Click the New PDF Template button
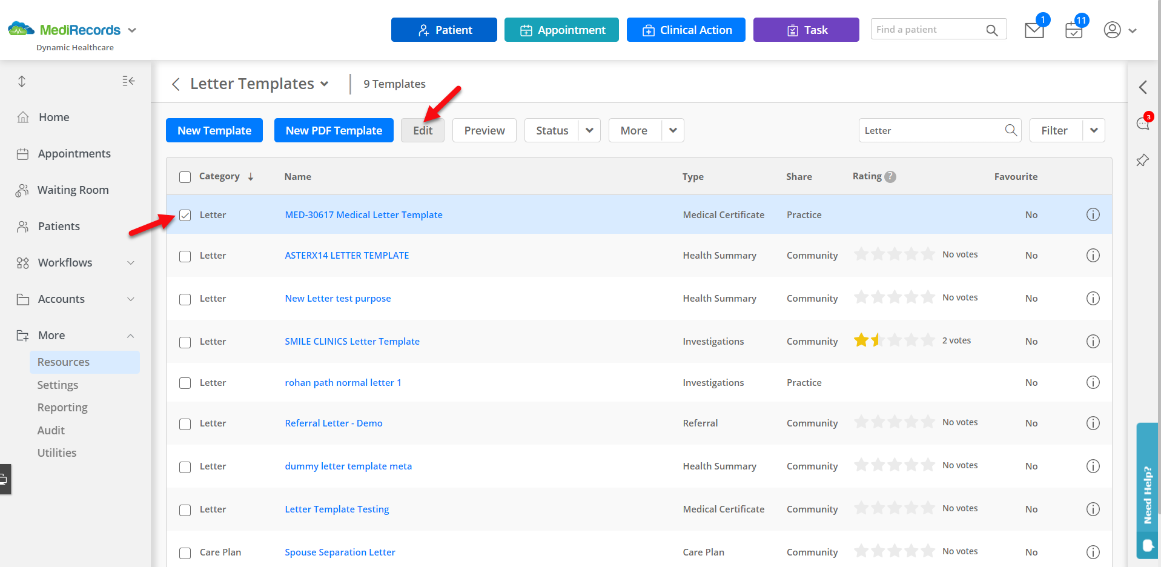The height and width of the screenshot is (567, 1161). [334, 130]
